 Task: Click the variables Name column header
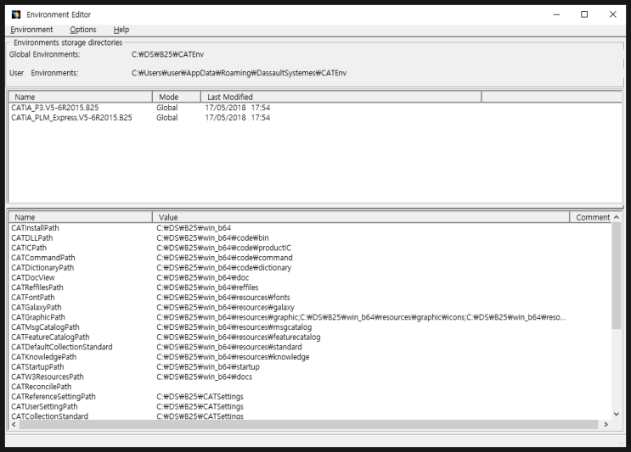tap(80, 217)
